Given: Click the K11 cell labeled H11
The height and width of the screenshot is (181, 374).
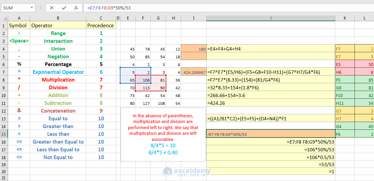Looking at the screenshot, I should click(345, 103).
